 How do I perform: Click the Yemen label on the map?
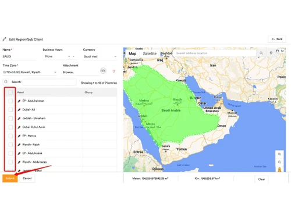[x=182, y=149]
